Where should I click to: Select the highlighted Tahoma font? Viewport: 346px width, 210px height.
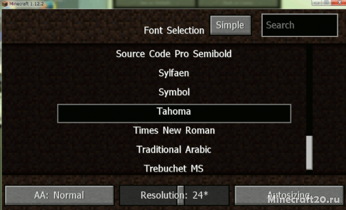click(x=174, y=113)
